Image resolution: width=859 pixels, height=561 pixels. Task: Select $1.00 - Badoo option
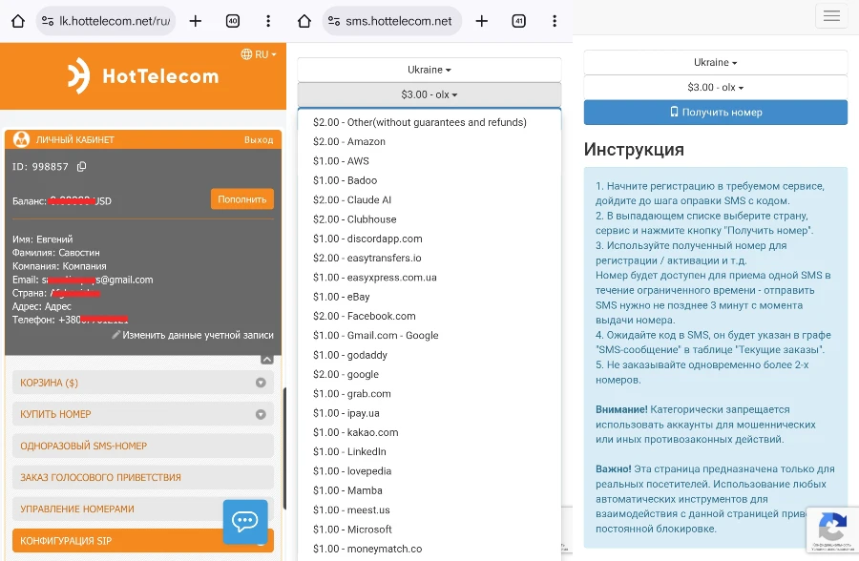point(429,180)
